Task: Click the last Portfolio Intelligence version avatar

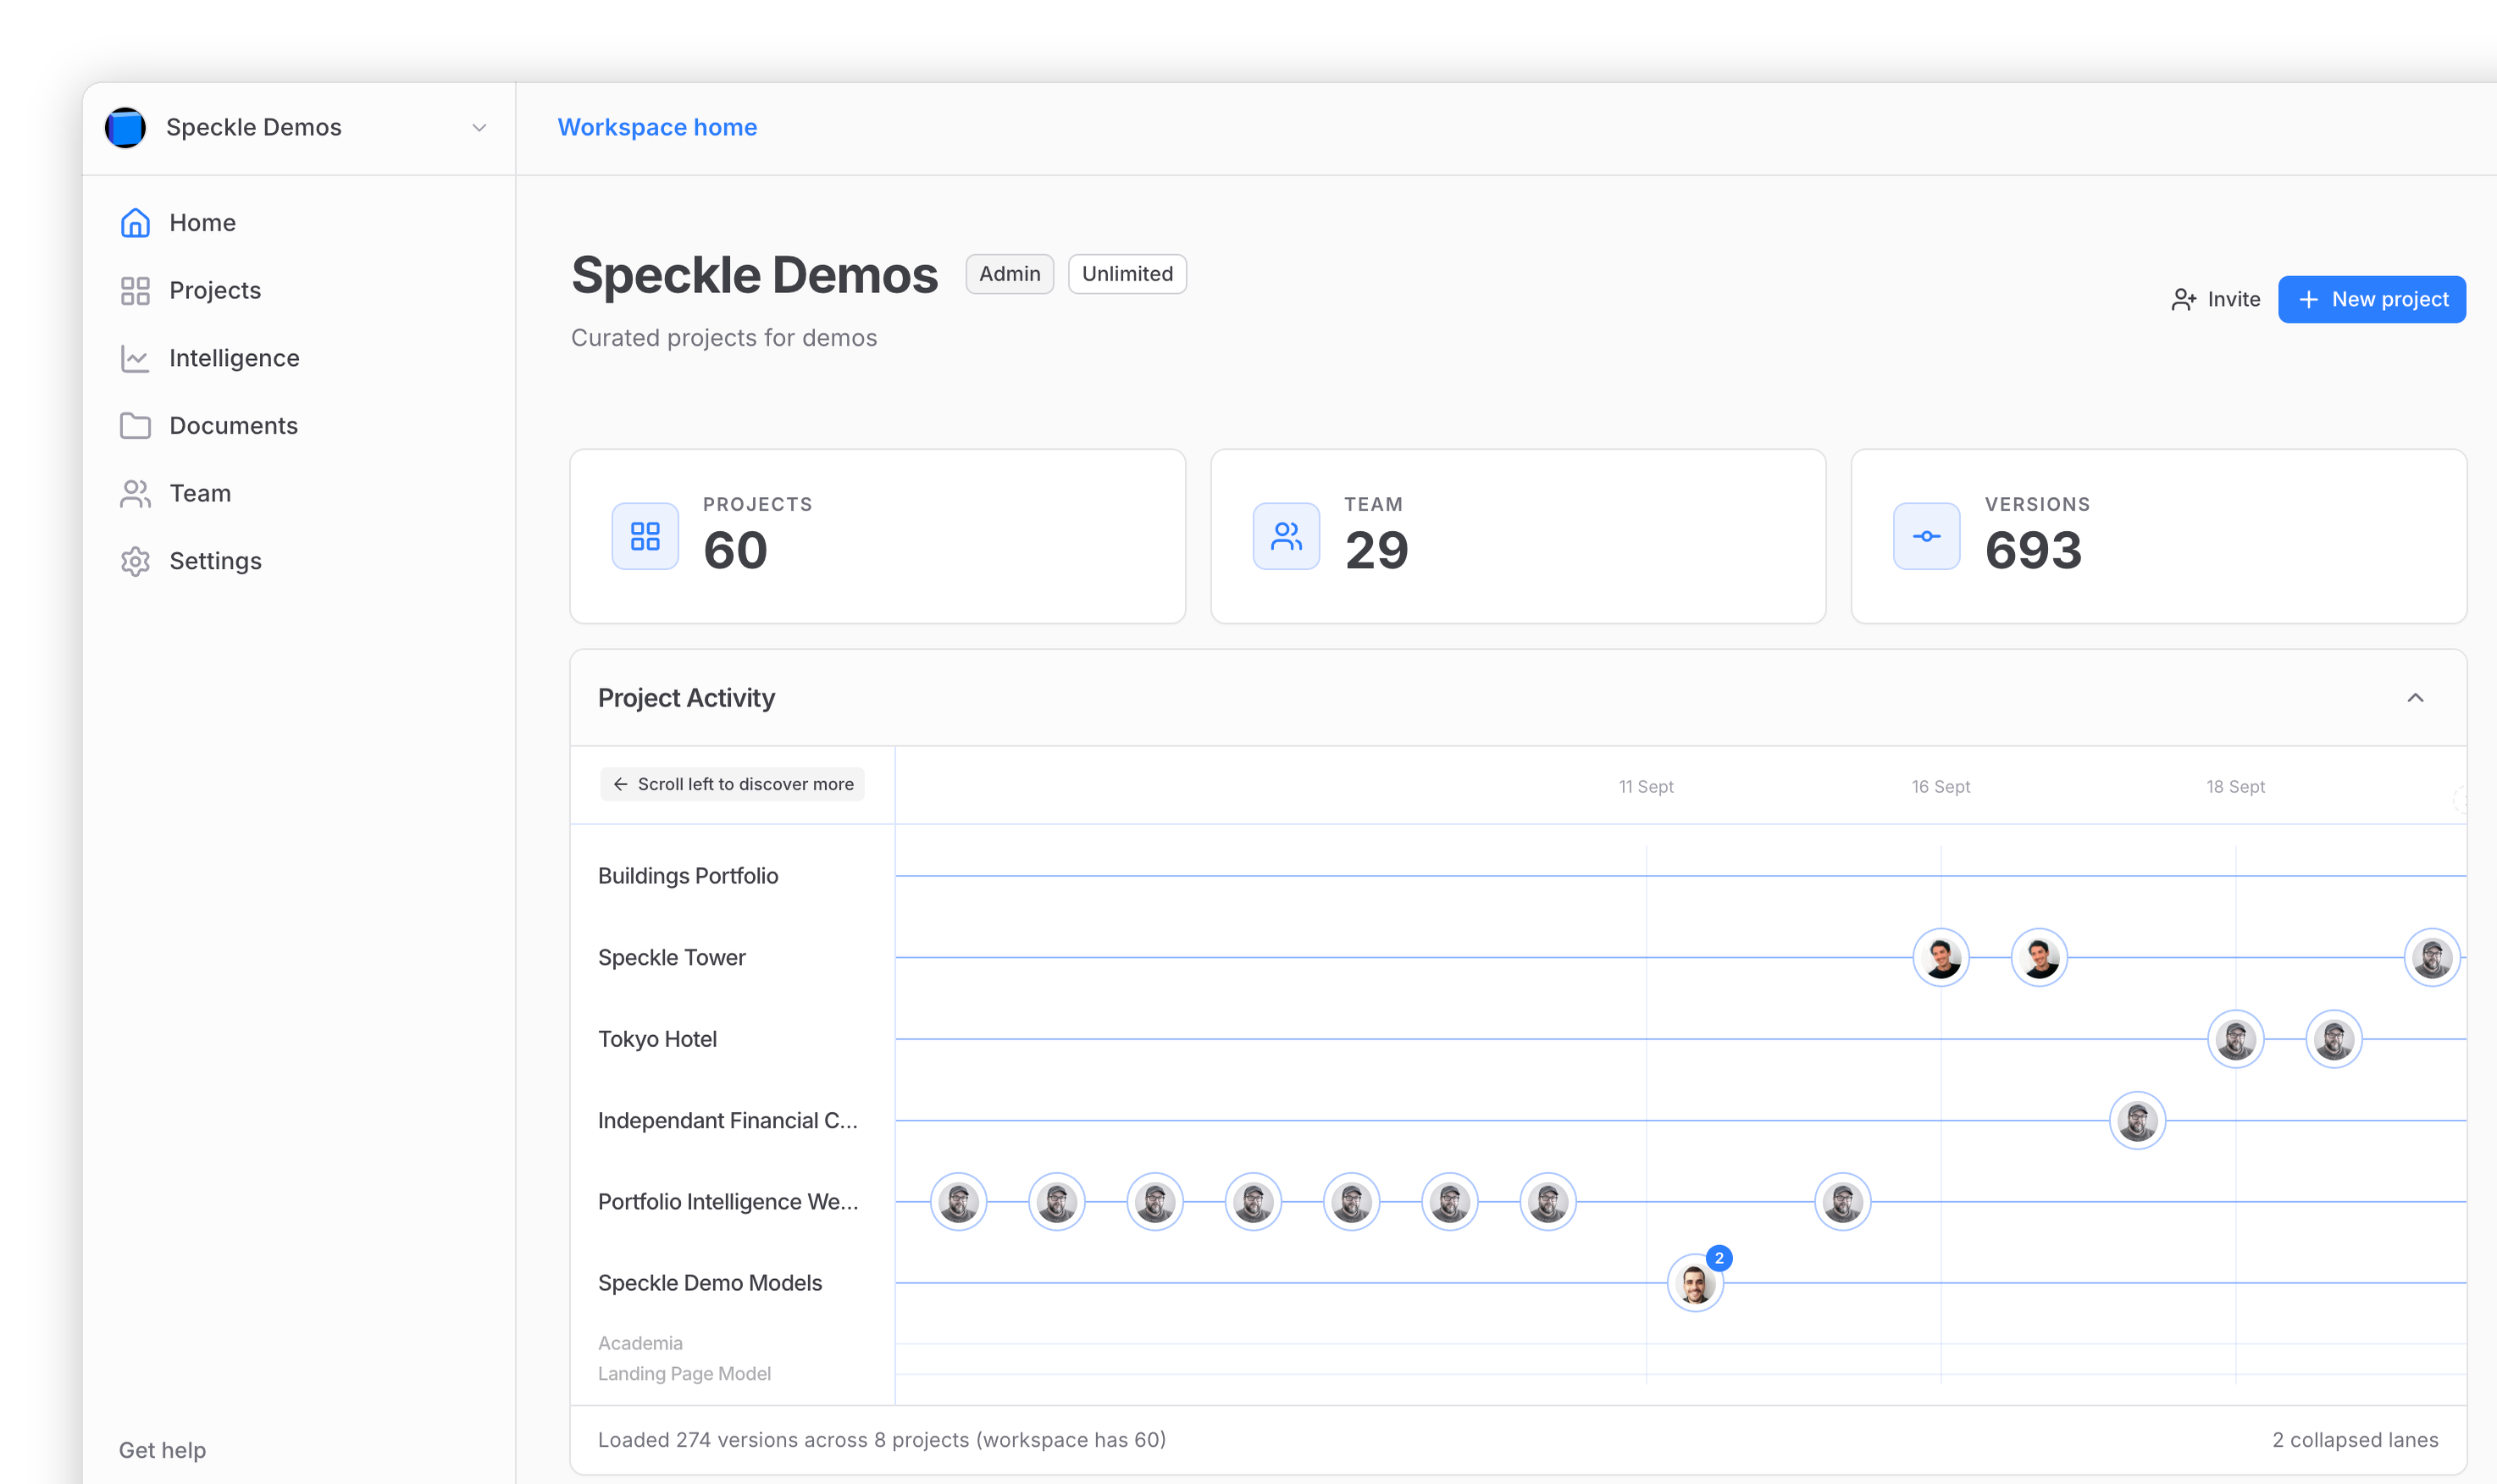Action: pyautogui.click(x=1842, y=1202)
